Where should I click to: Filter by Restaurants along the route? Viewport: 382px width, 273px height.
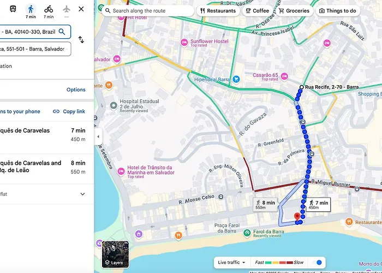(x=218, y=11)
